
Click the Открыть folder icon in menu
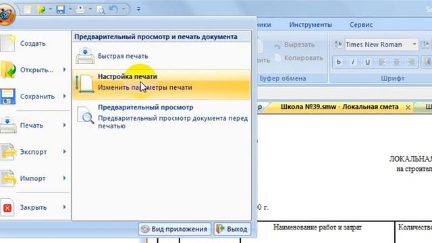(x=7, y=69)
